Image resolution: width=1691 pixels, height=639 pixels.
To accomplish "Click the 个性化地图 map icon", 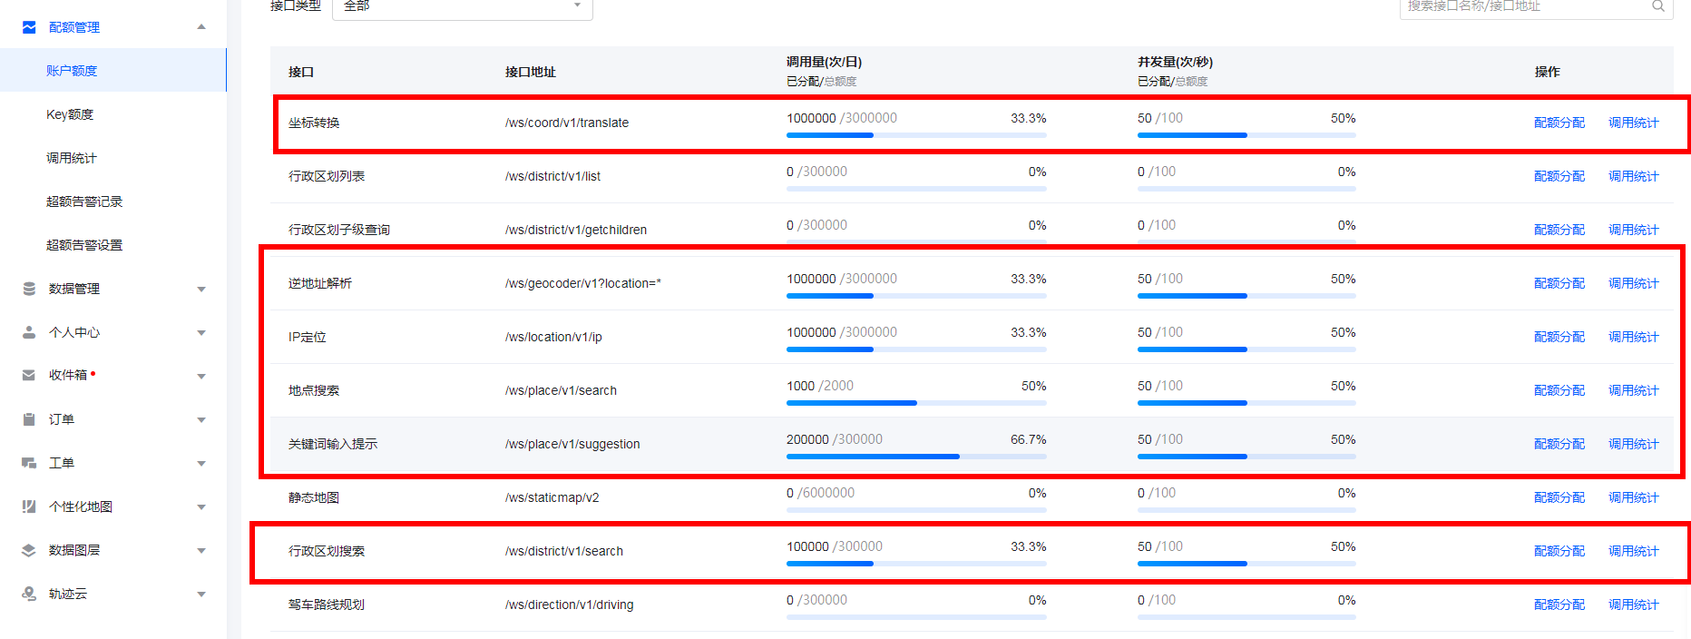I will (x=29, y=506).
